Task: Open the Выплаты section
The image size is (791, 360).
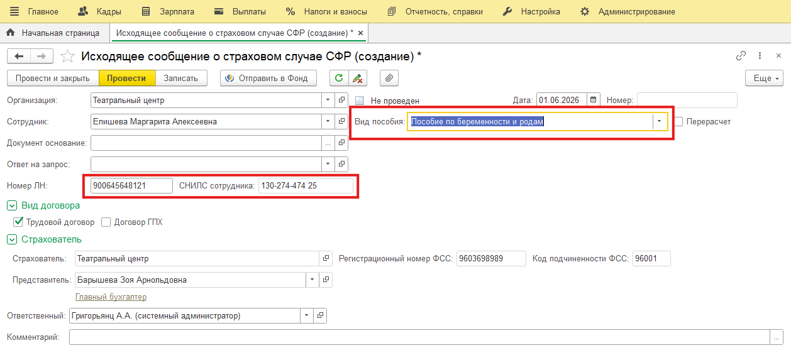Action: coord(240,11)
